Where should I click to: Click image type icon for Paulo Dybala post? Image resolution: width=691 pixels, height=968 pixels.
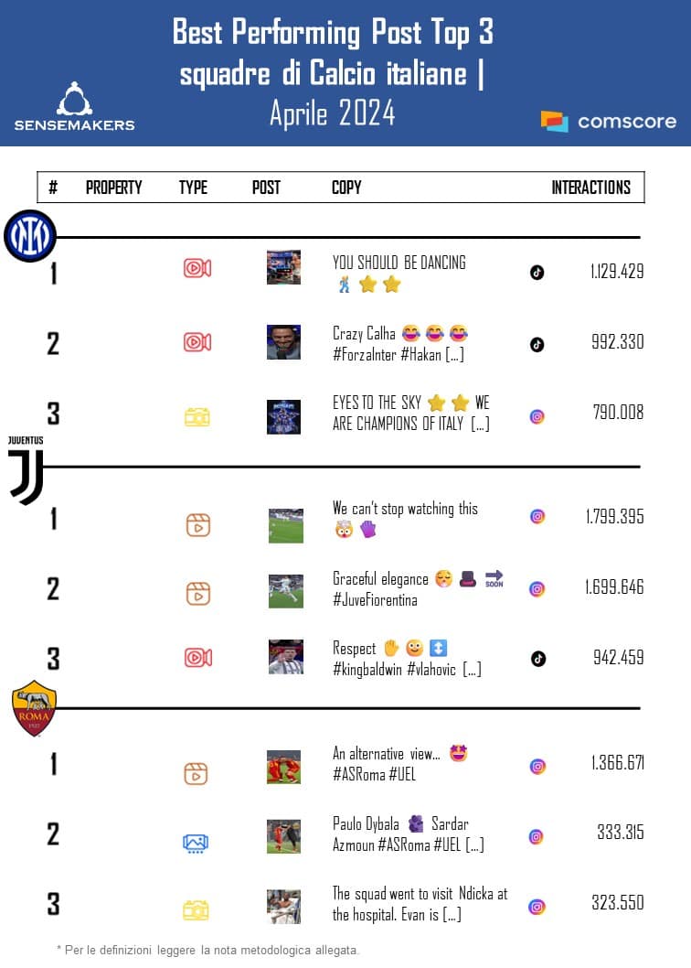click(196, 843)
